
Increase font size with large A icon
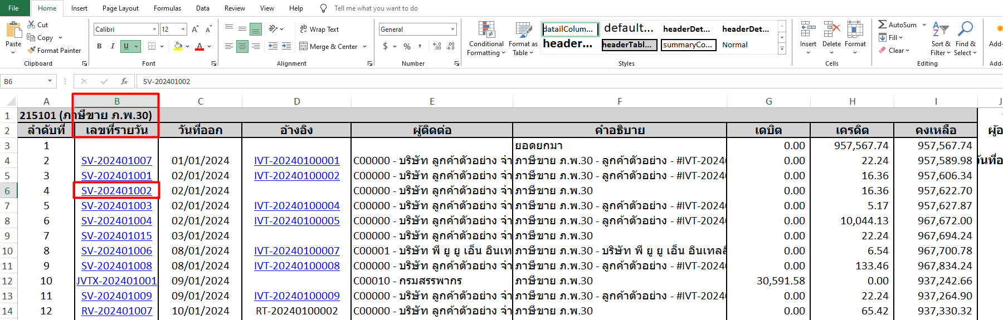tap(195, 29)
